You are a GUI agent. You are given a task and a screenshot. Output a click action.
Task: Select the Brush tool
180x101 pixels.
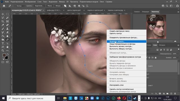pos(3,29)
